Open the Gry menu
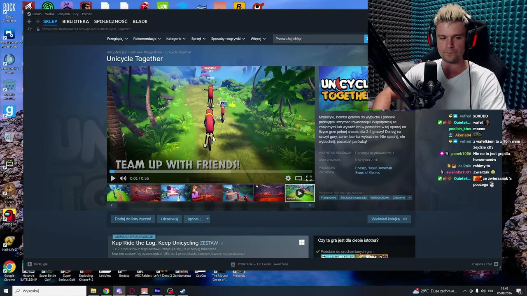This screenshot has width=527, height=296. click(x=76, y=14)
